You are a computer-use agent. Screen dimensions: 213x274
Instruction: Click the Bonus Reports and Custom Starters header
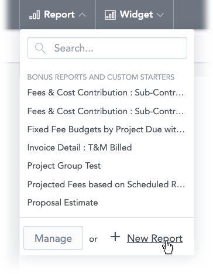101,77
